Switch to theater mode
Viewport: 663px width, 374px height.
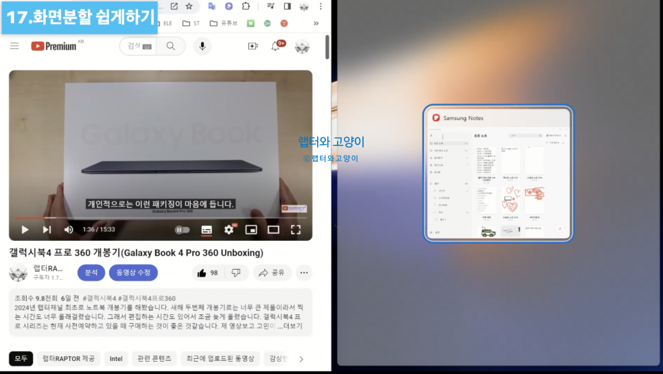(274, 229)
